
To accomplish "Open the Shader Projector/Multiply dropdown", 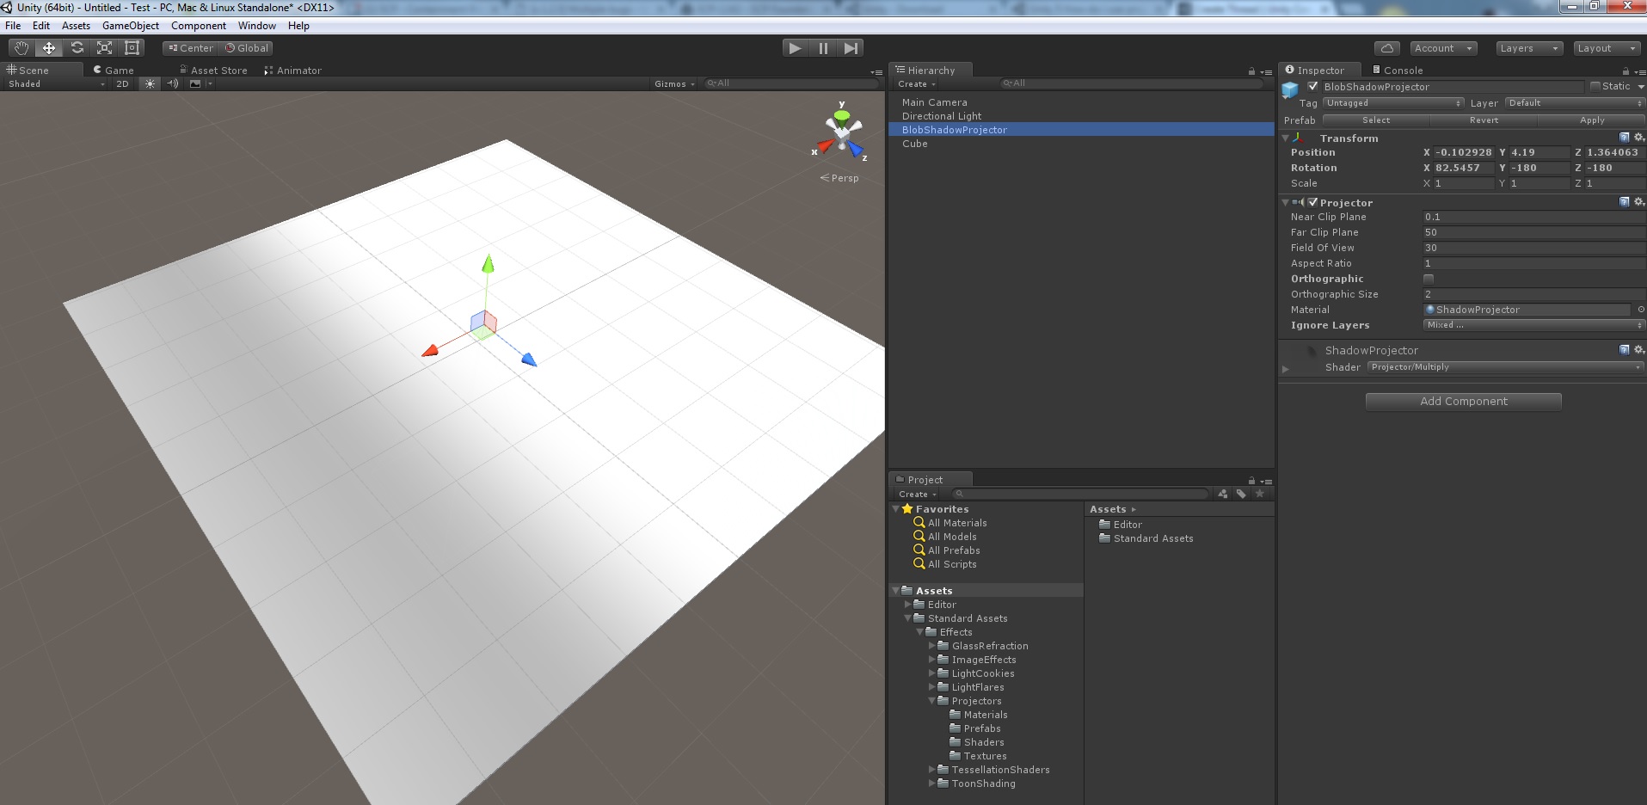I will coord(1506,367).
